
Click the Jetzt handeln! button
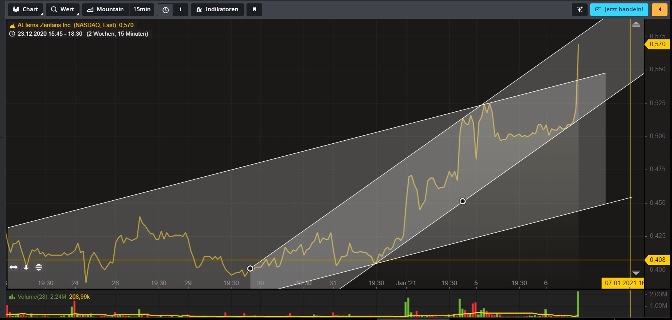click(x=619, y=9)
